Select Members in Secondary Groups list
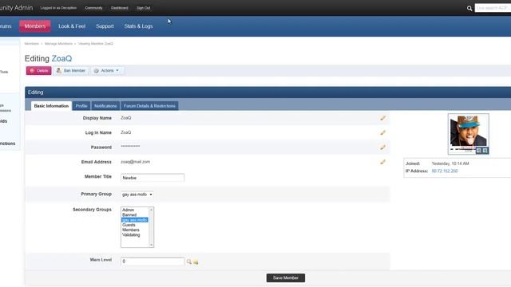This screenshot has width=511, height=287. pos(131,230)
